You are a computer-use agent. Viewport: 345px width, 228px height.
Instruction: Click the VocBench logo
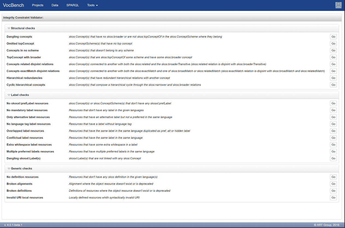[13, 5]
